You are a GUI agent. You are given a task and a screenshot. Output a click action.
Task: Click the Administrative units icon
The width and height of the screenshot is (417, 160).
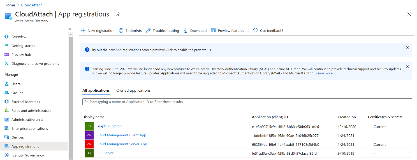pos(7,120)
